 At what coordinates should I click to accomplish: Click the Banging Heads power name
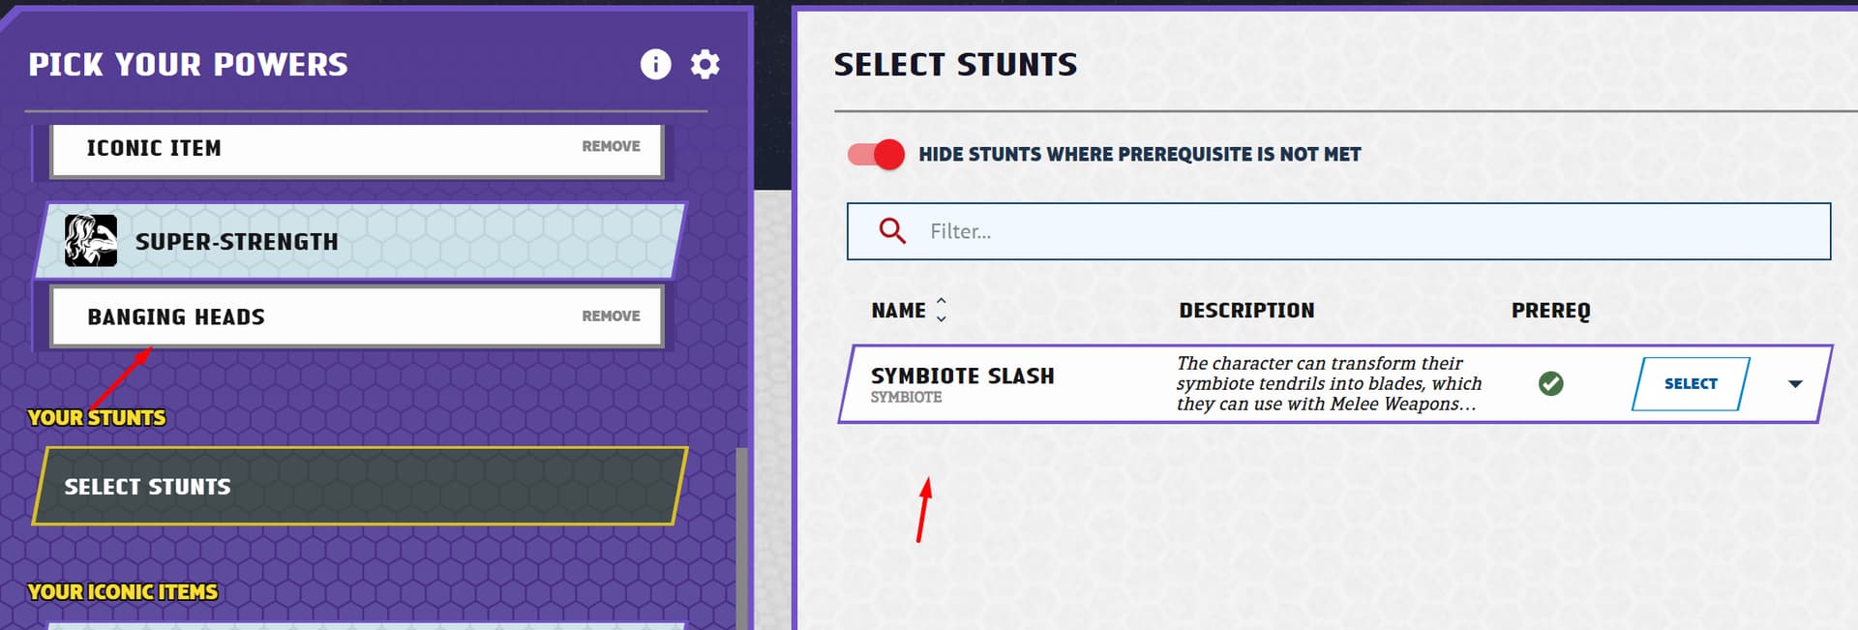[176, 317]
